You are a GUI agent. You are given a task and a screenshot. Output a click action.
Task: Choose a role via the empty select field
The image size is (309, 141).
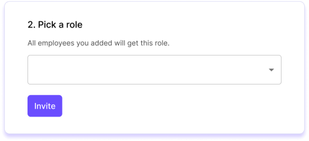154,70
